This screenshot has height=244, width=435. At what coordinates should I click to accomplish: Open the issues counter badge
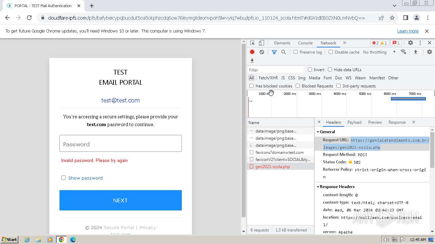click(x=396, y=43)
